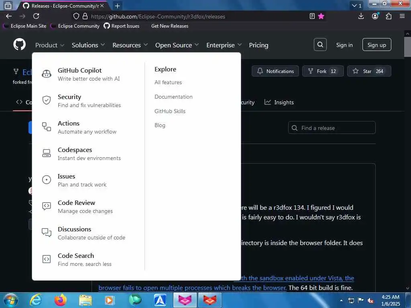
Task: Click the address bar URL field
Action: pos(199,16)
